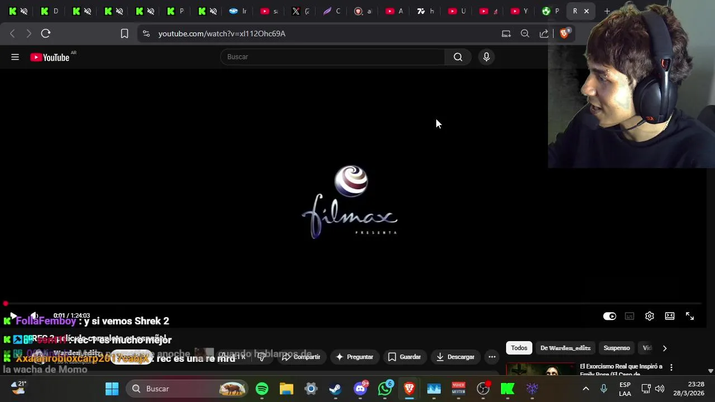Start voice search with the microphone icon
715x402 pixels.
[x=487, y=57]
